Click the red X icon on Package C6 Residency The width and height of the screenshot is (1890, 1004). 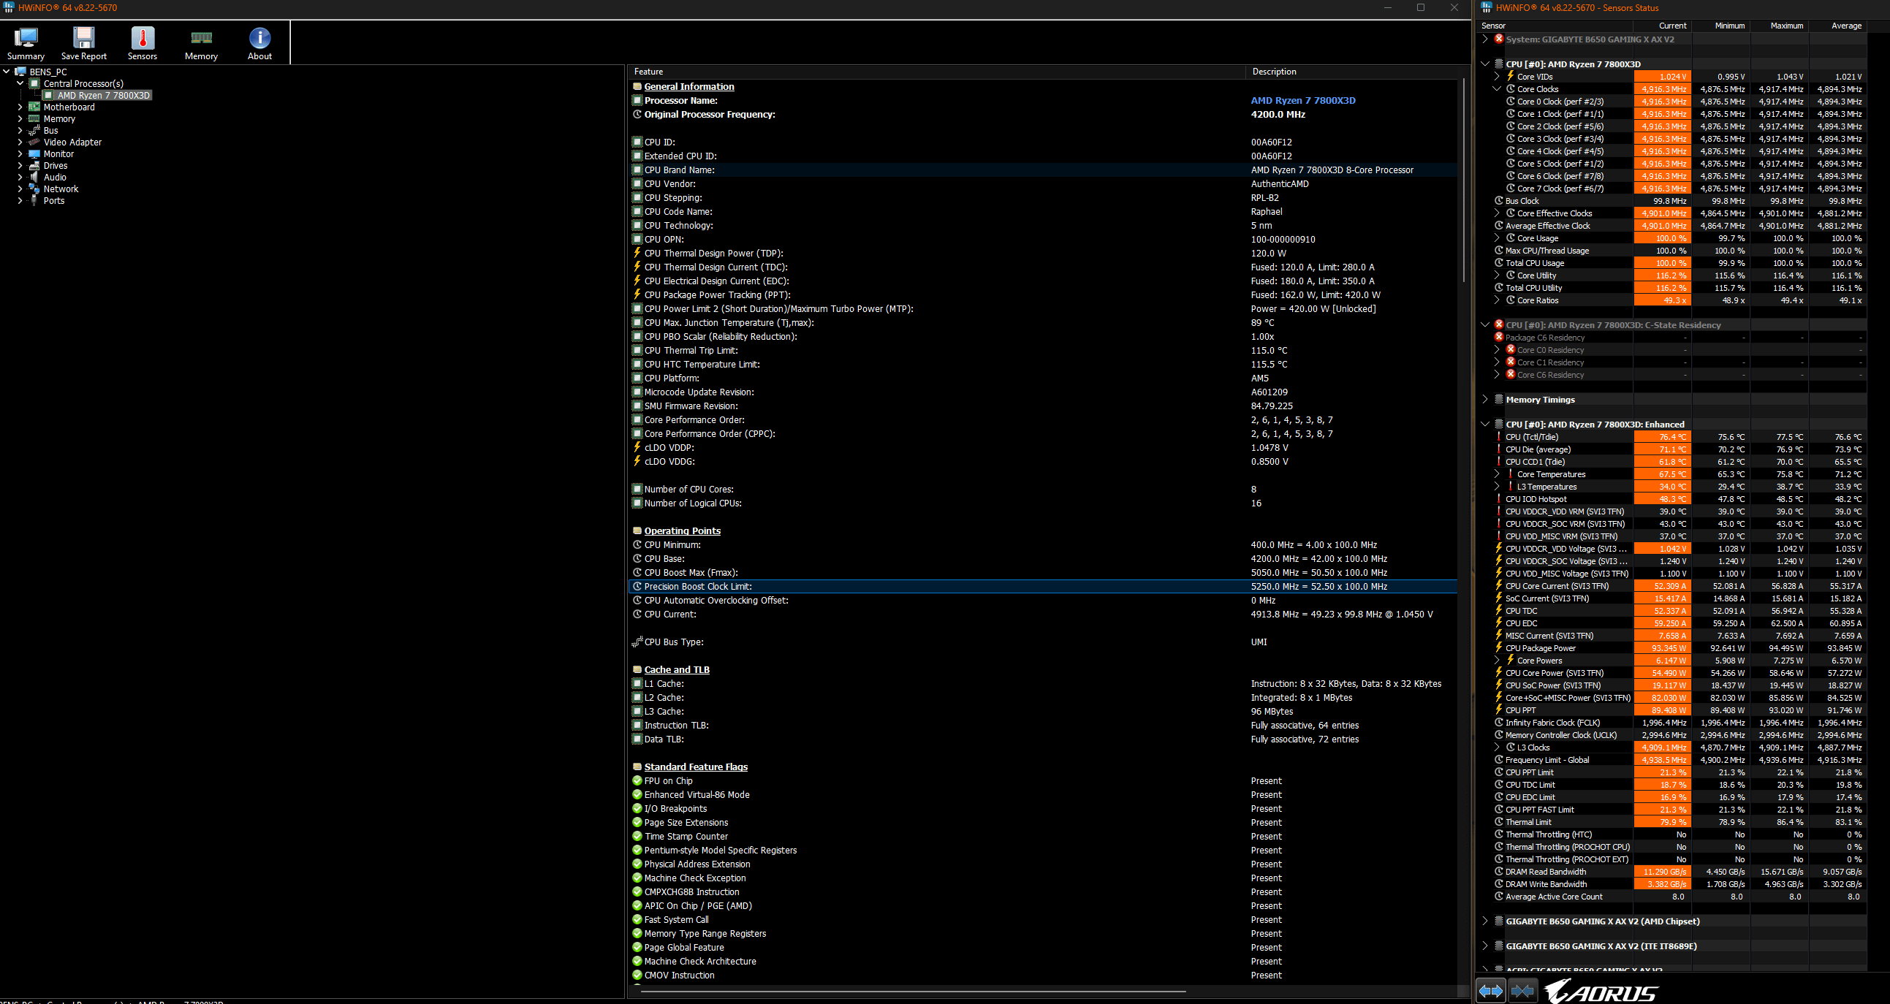coord(1499,338)
